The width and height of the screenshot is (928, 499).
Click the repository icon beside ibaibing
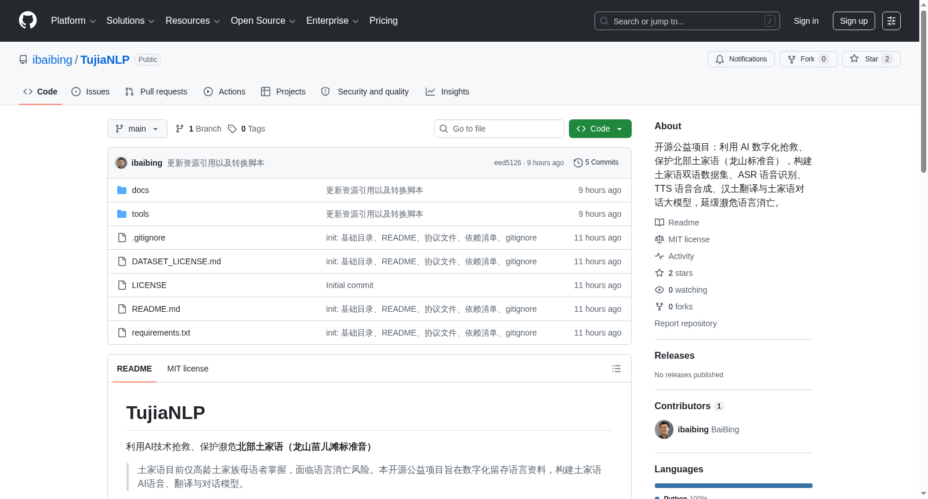point(23,60)
